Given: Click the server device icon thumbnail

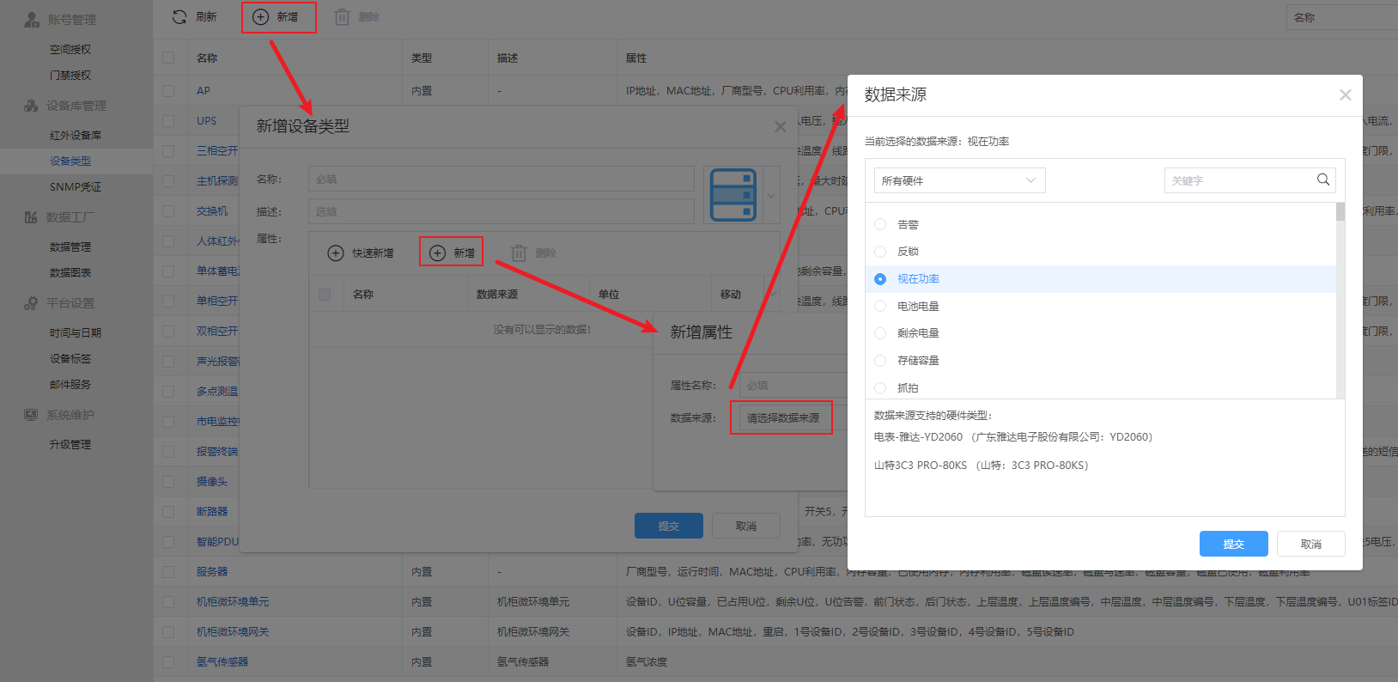Looking at the screenshot, I should point(733,195).
